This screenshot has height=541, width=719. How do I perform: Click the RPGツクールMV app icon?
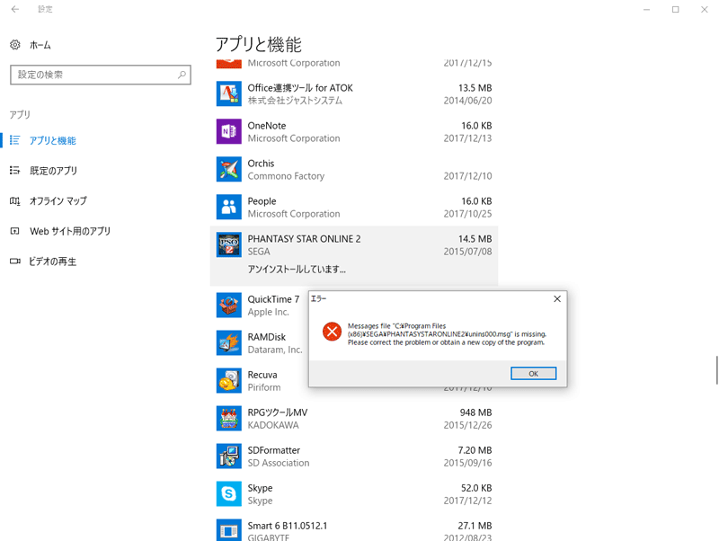pyautogui.click(x=229, y=419)
